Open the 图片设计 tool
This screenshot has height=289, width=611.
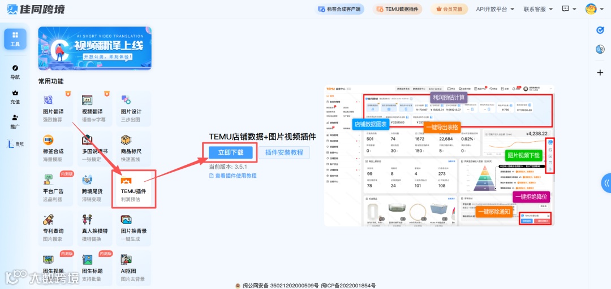[134, 109]
